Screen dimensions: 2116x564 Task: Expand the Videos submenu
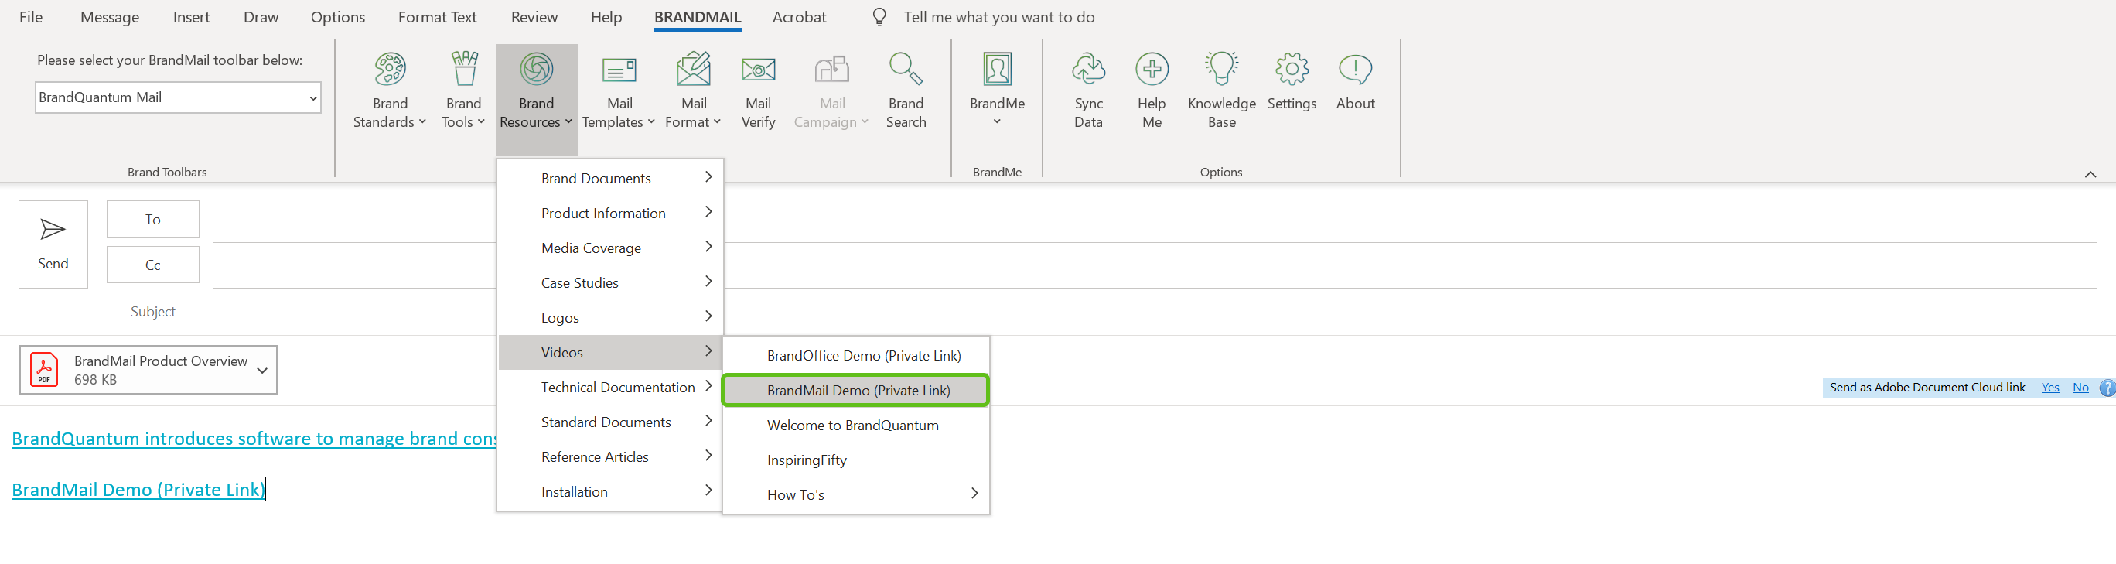[610, 353]
